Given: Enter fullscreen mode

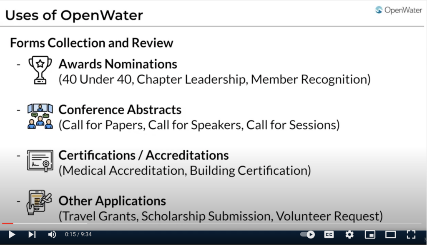Looking at the screenshot, I should (411, 235).
